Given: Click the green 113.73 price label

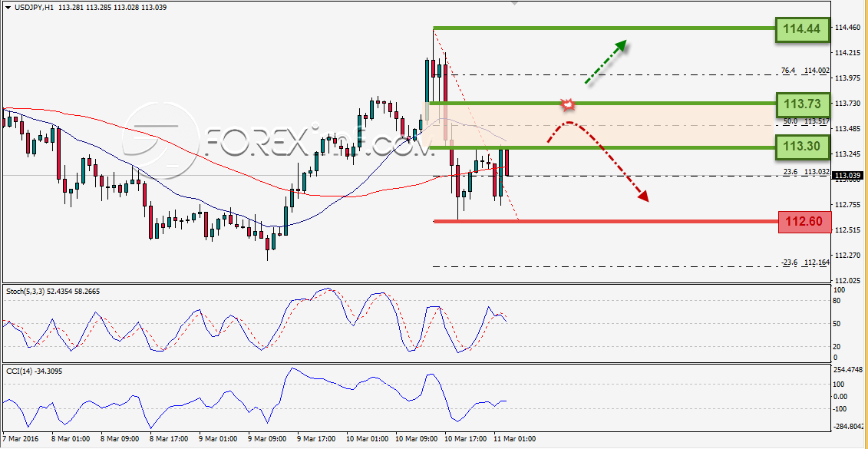Looking at the screenshot, I should click(804, 103).
